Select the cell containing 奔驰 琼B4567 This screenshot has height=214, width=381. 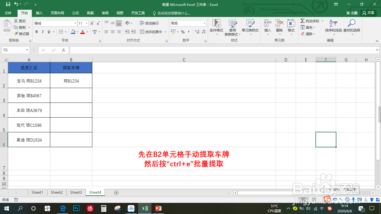point(29,95)
